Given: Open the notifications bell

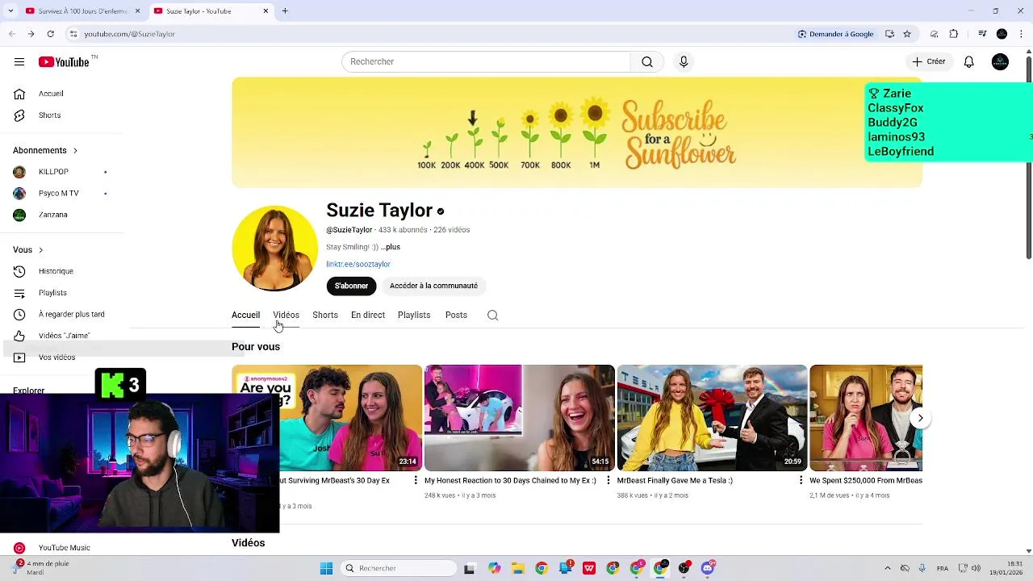Looking at the screenshot, I should coord(969,62).
